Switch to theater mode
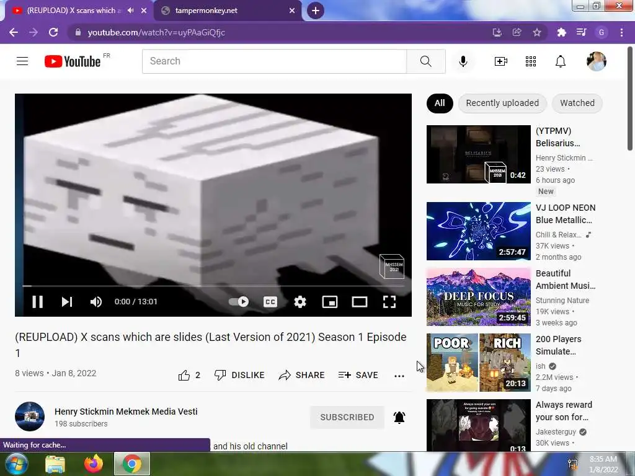The height and width of the screenshot is (476, 635). pyautogui.click(x=359, y=302)
